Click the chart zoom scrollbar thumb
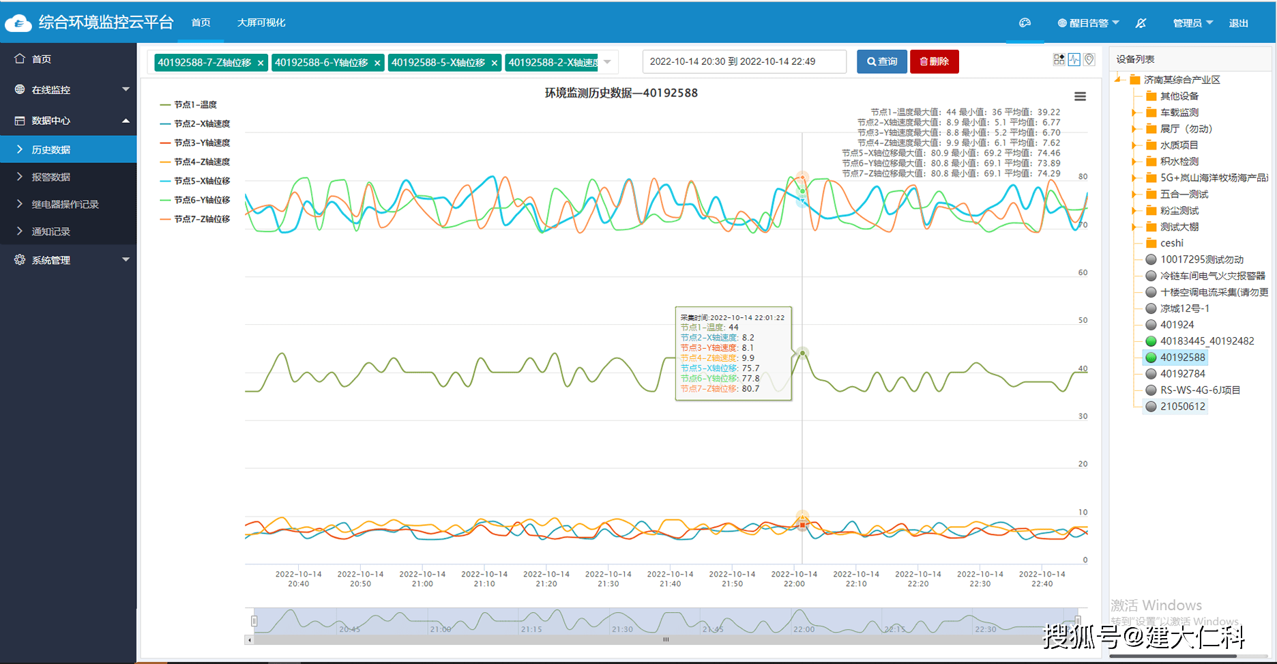1277x664 pixels. [x=666, y=639]
